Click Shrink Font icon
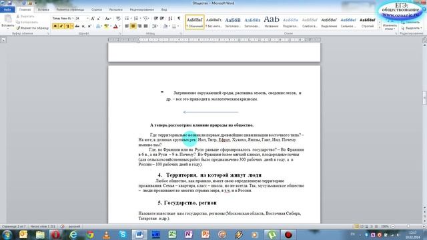Viewport: 427px width, 240px height. [x=99, y=18]
